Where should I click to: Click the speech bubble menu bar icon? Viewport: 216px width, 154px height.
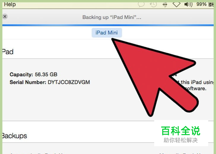141,4
